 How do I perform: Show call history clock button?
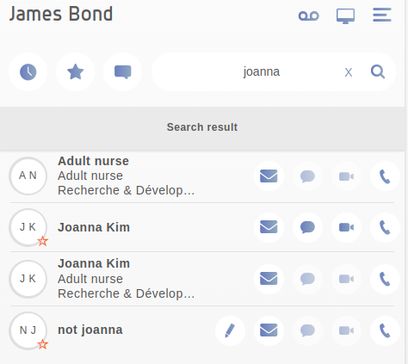pyautogui.click(x=28, y=72)
